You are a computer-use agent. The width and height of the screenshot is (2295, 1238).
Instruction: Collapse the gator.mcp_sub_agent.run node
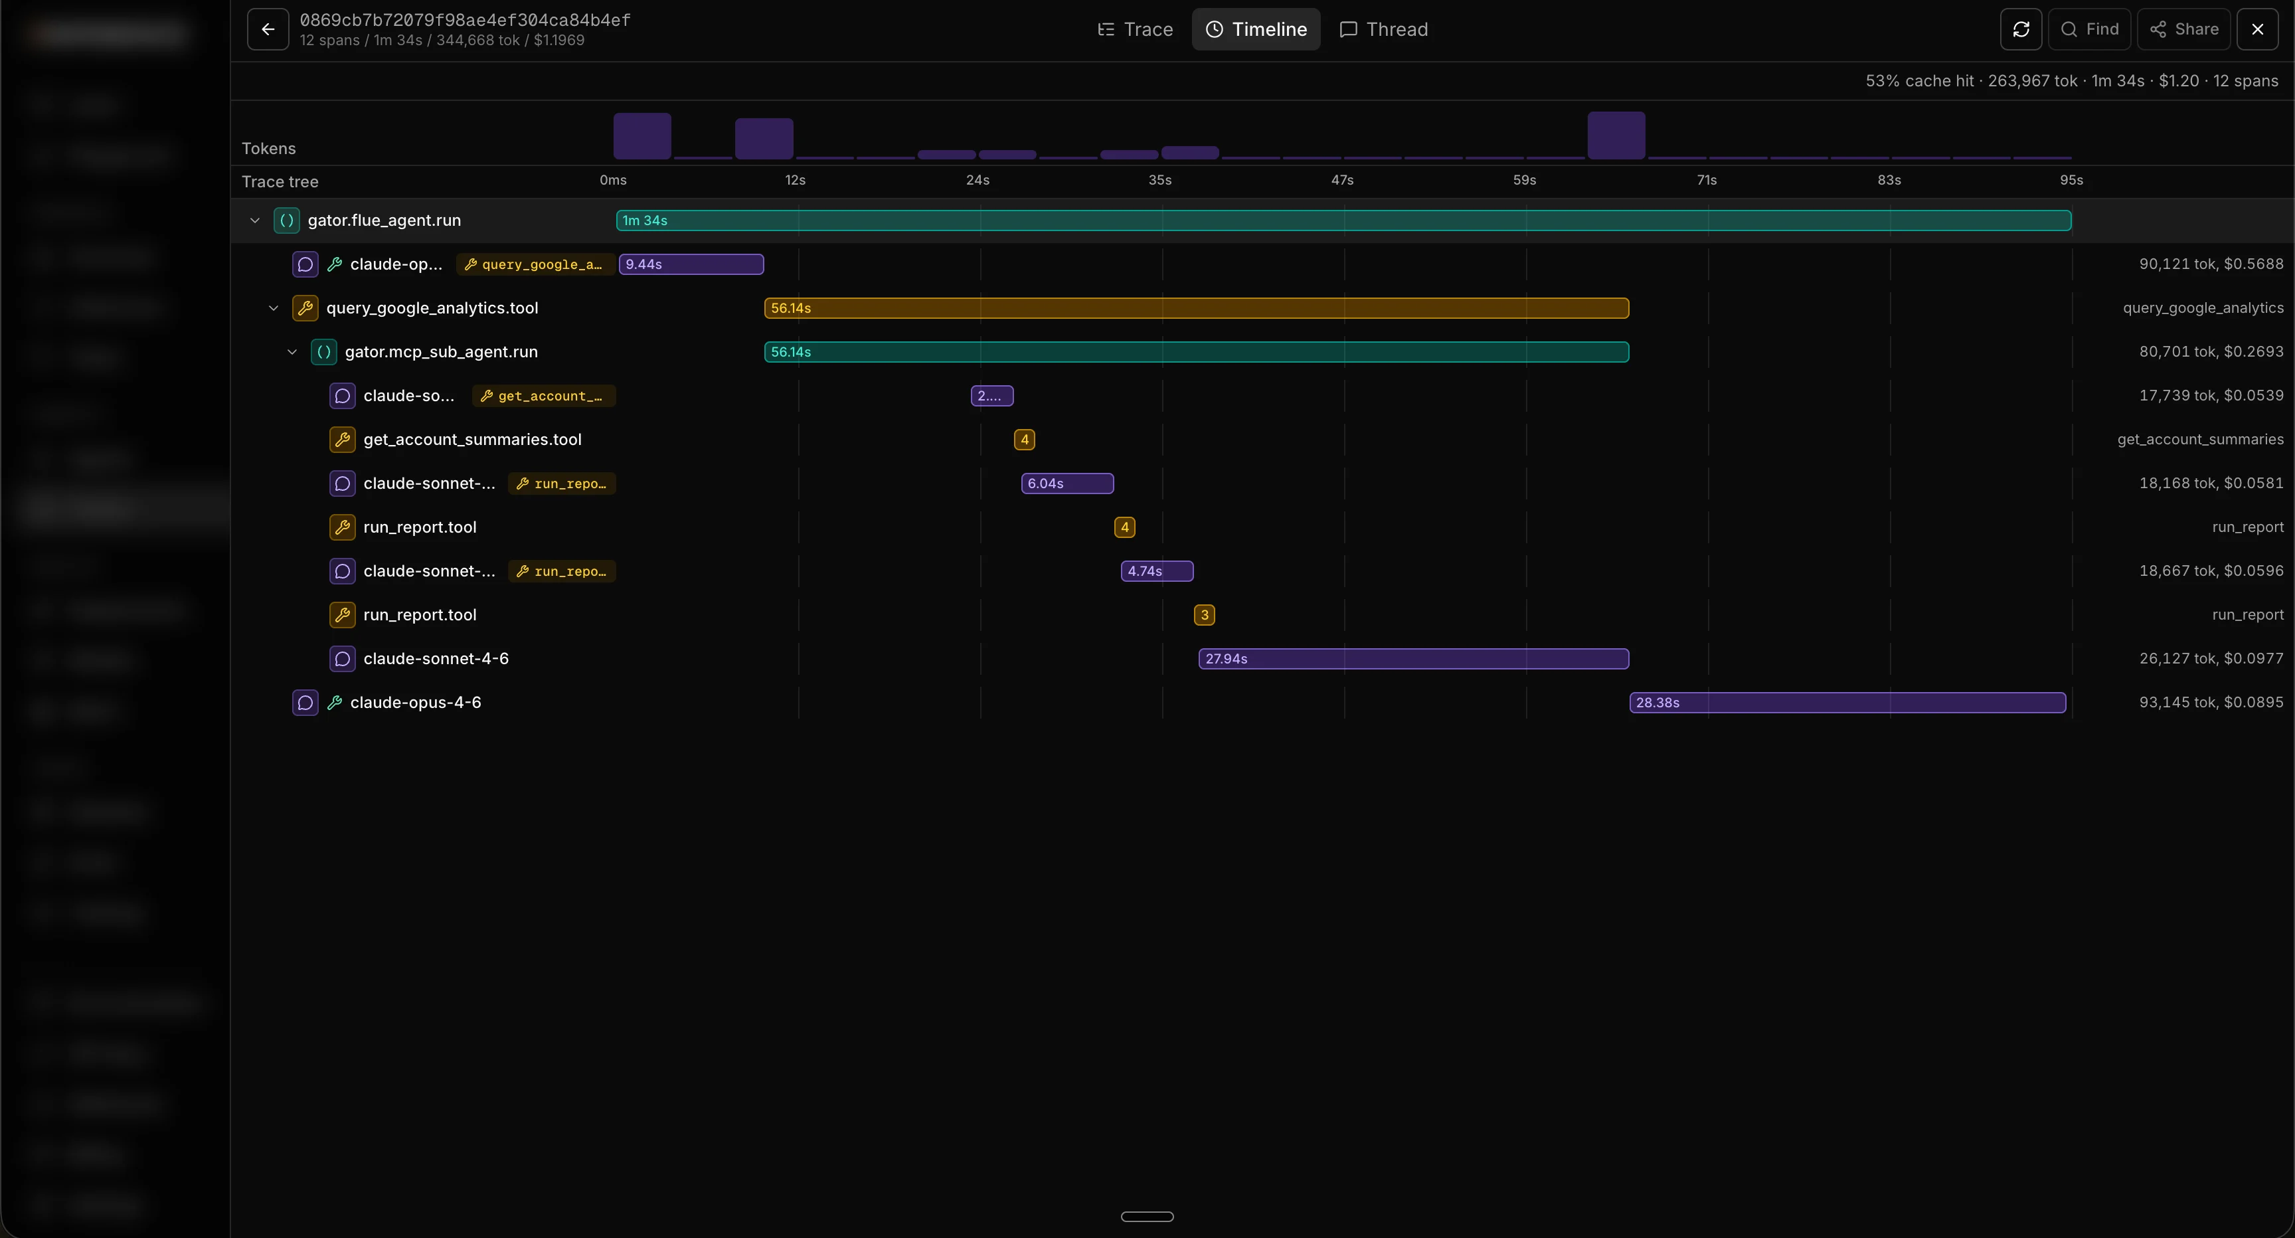(292, 352)
